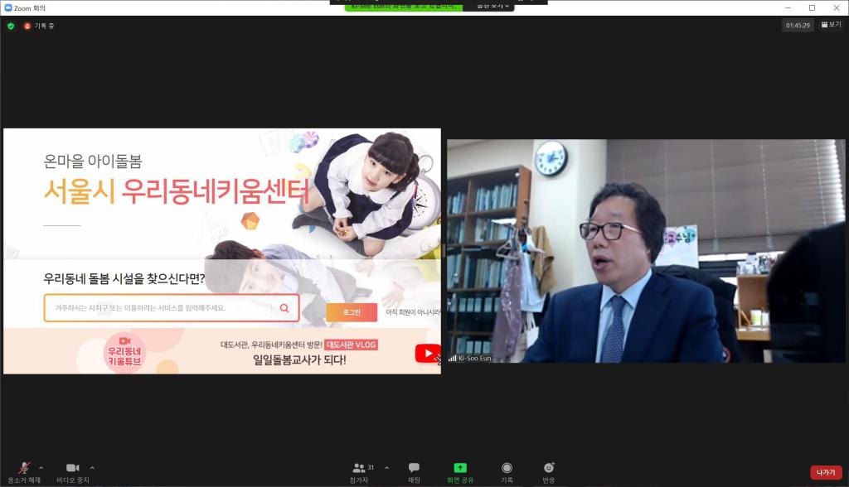
Task: Maximize the Zoom 회의 window
Action: (812, 7)
